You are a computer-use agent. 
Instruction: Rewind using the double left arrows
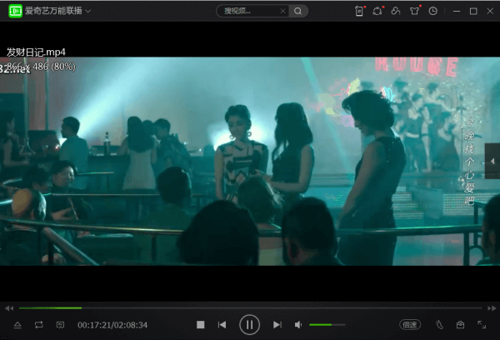9,308
